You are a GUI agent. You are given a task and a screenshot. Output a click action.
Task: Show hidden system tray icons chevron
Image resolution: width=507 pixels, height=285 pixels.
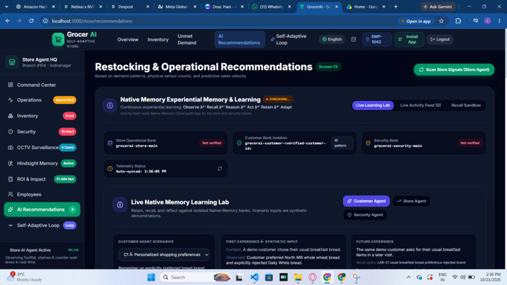tap(409, 277)
